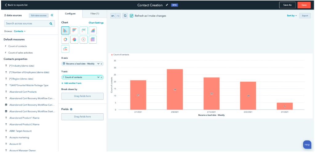
Task: Select the vertical bar chart type
Action: tap(65, 30)
